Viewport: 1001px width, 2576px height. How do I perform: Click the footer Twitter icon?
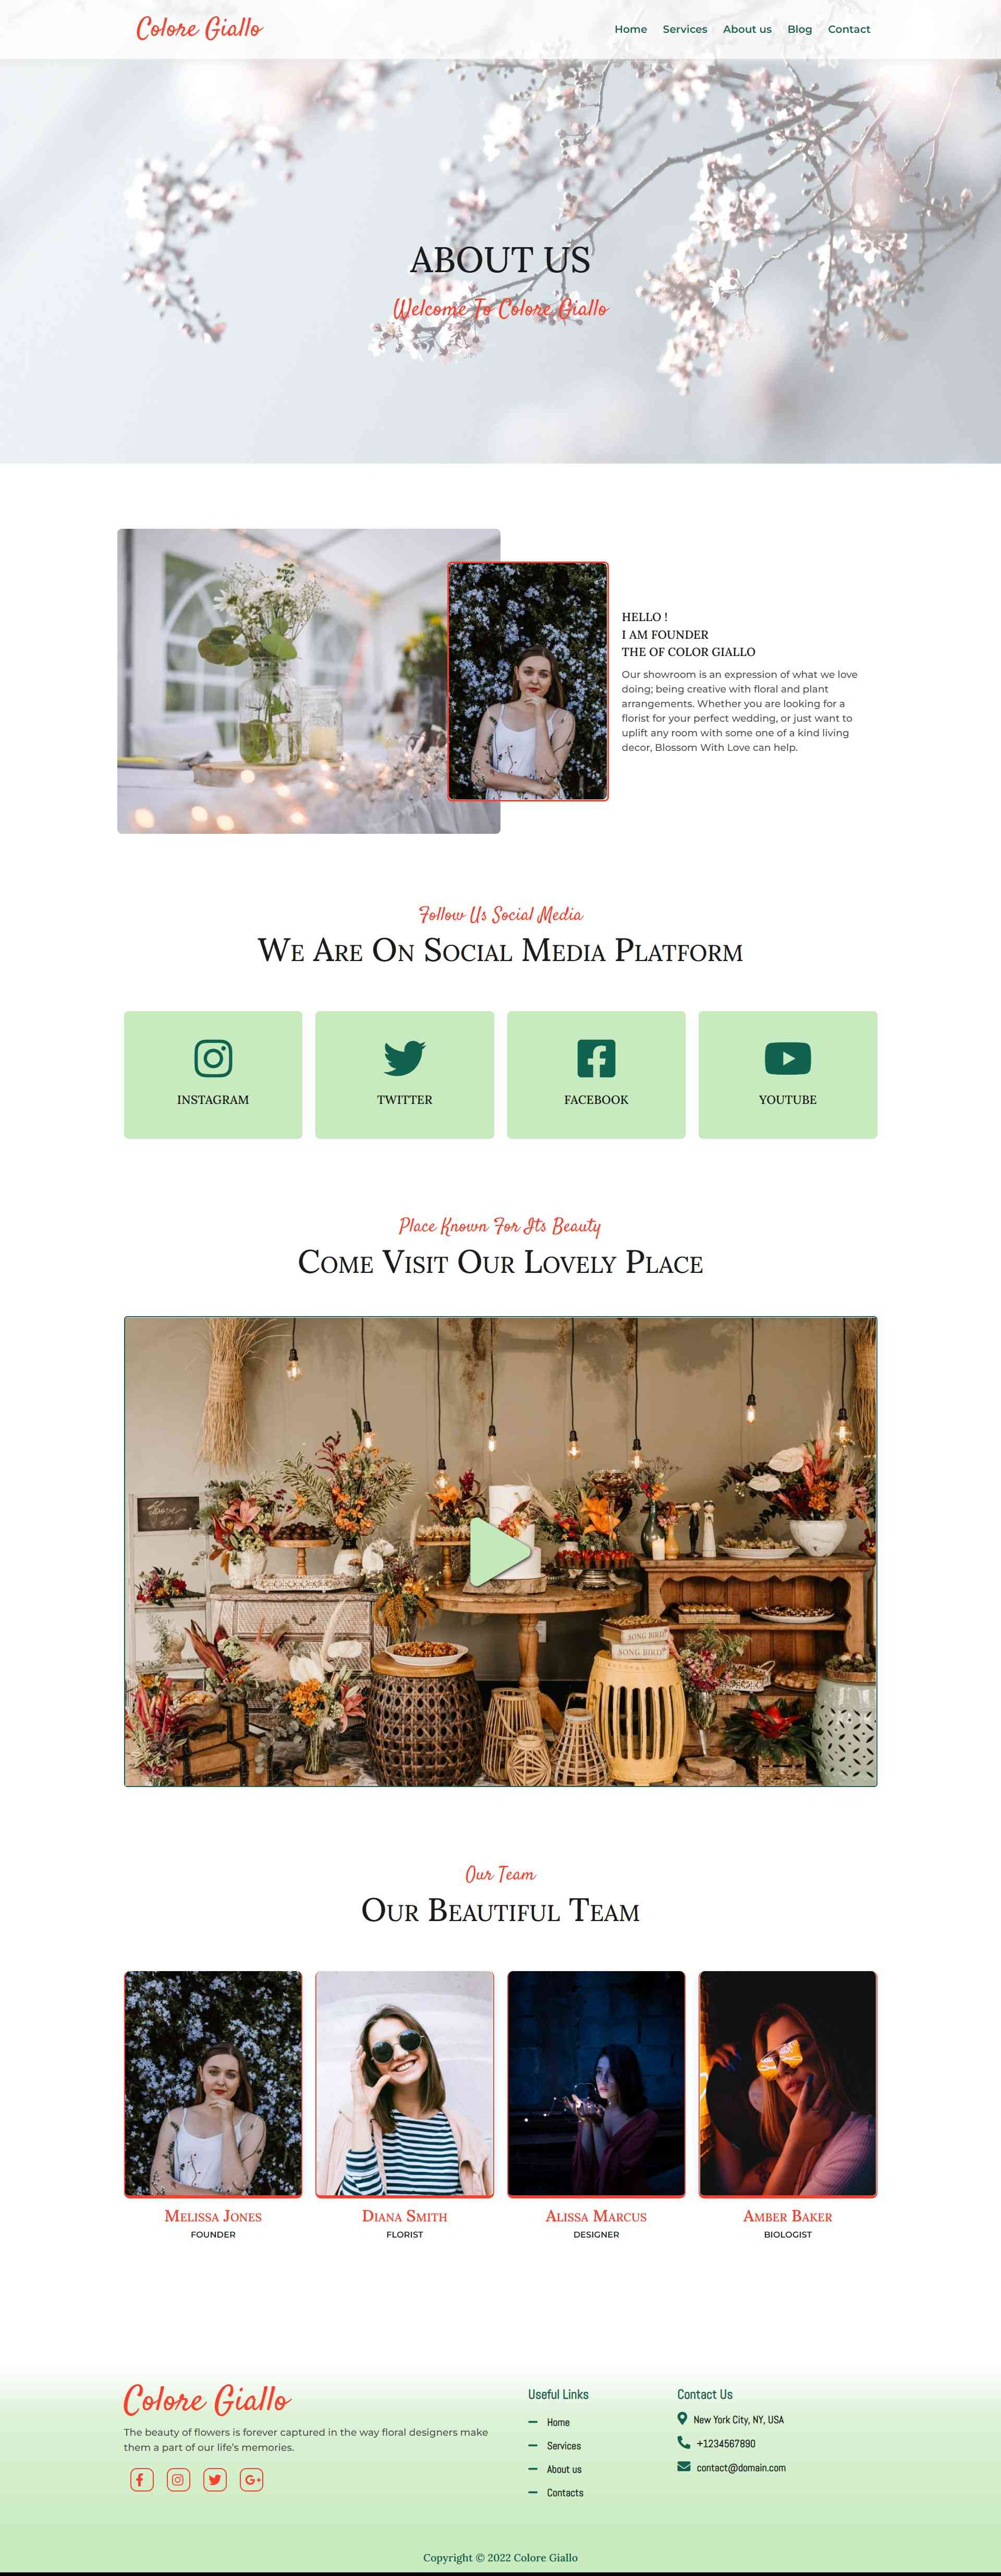[x=215, y=2479]
